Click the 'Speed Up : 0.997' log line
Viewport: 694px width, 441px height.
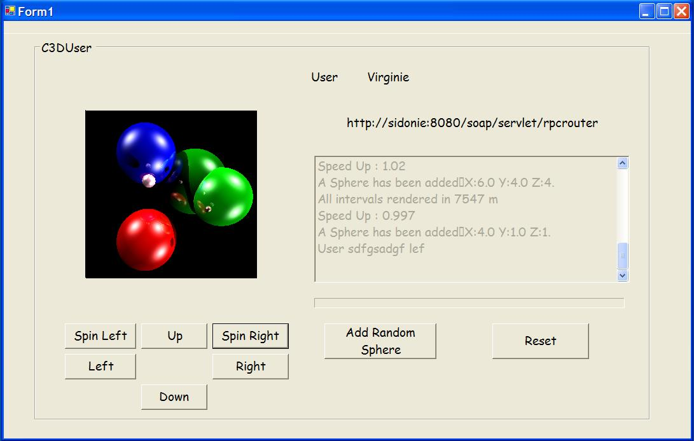click(366, 216)
